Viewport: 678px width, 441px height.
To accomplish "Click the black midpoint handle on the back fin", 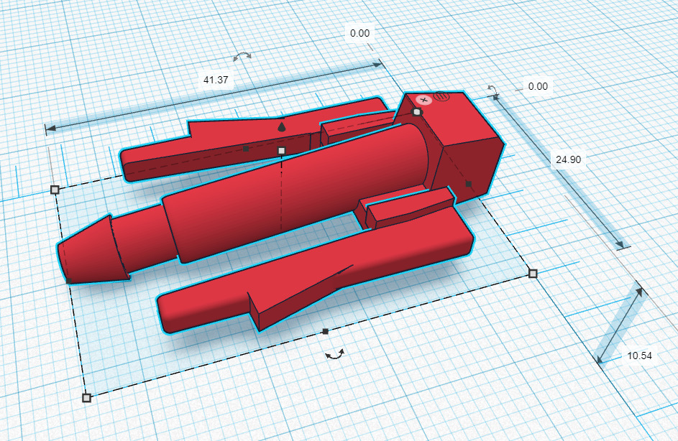I will click(246, 149).
